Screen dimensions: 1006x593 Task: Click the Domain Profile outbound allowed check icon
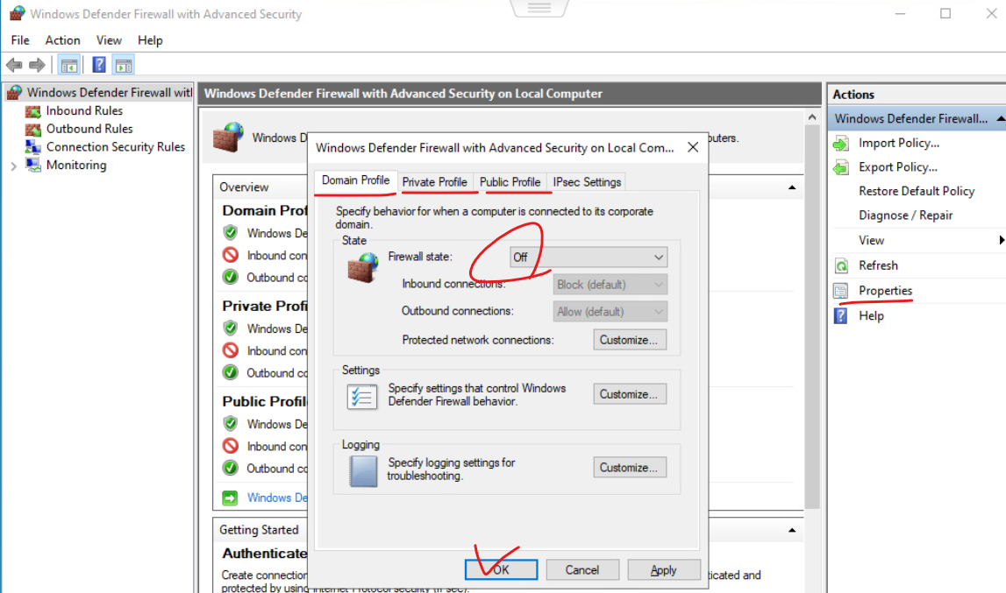231,277
